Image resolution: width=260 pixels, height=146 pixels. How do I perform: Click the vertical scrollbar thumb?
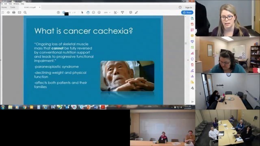(186, 43)
